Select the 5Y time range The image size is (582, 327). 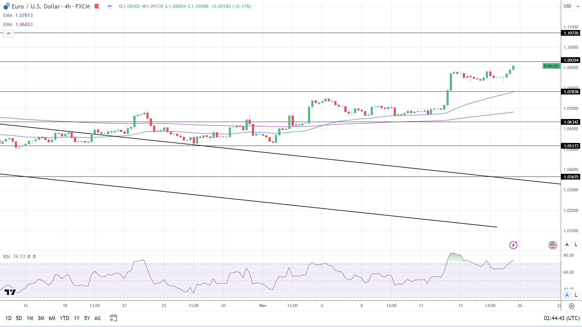87,318
